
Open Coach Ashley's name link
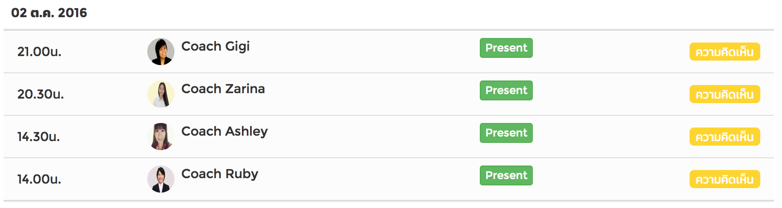(225, 132)
